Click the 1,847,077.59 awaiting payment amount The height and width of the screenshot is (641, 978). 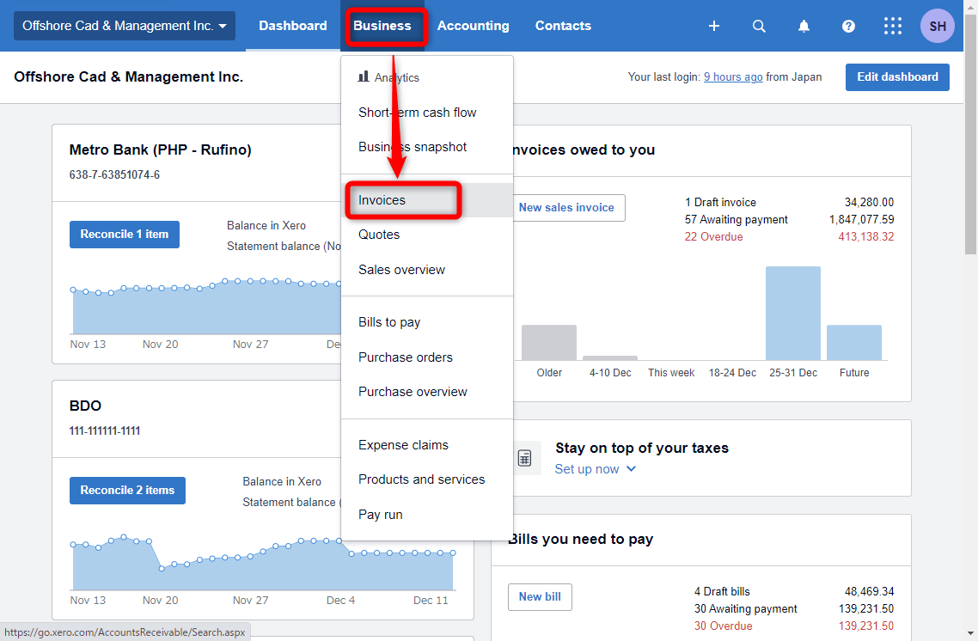point(861,219)
